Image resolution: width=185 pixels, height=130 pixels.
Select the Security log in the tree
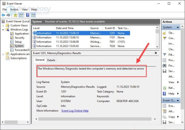tap(19, 38)
